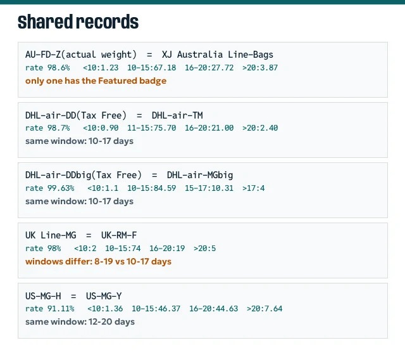Click the 'rate 99.63%' stats line
The width and height of the screenshot is (405, 357).
pyautogui.click(x=145, y=188)
